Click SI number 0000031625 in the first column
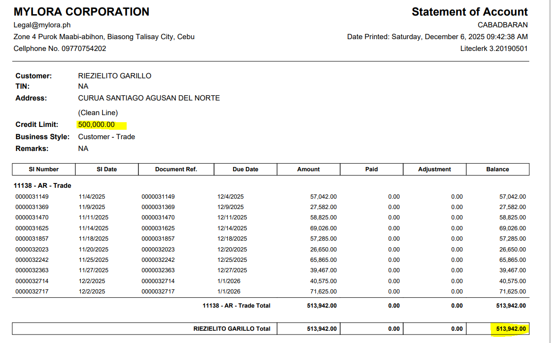The width and height of the screenshot is (551, 343). tap(32, 228)
